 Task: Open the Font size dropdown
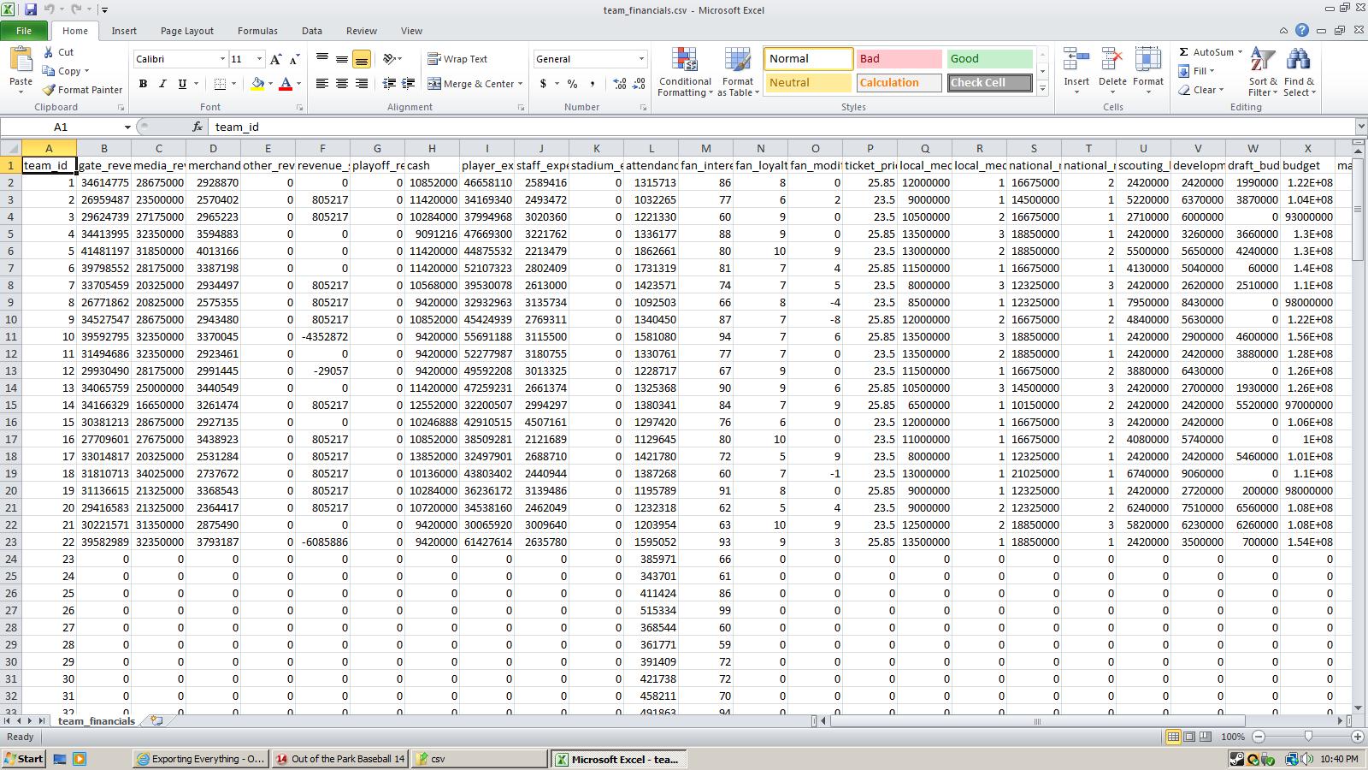[x=259, y=59]
